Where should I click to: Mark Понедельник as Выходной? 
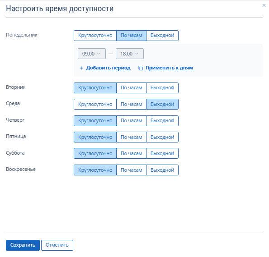pos(162,36)
